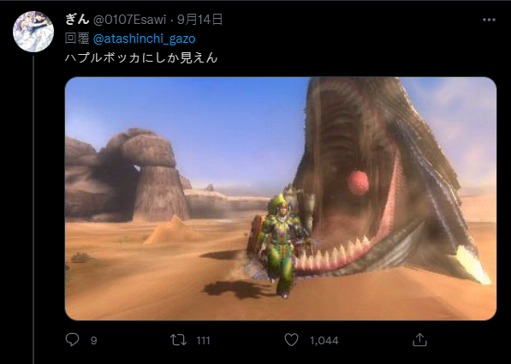View the 9 replies count
Screen dimensions: 511x364
coord(93,341)
